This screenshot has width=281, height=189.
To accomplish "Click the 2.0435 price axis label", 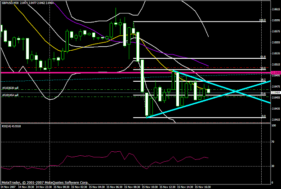I will point(276,109).
